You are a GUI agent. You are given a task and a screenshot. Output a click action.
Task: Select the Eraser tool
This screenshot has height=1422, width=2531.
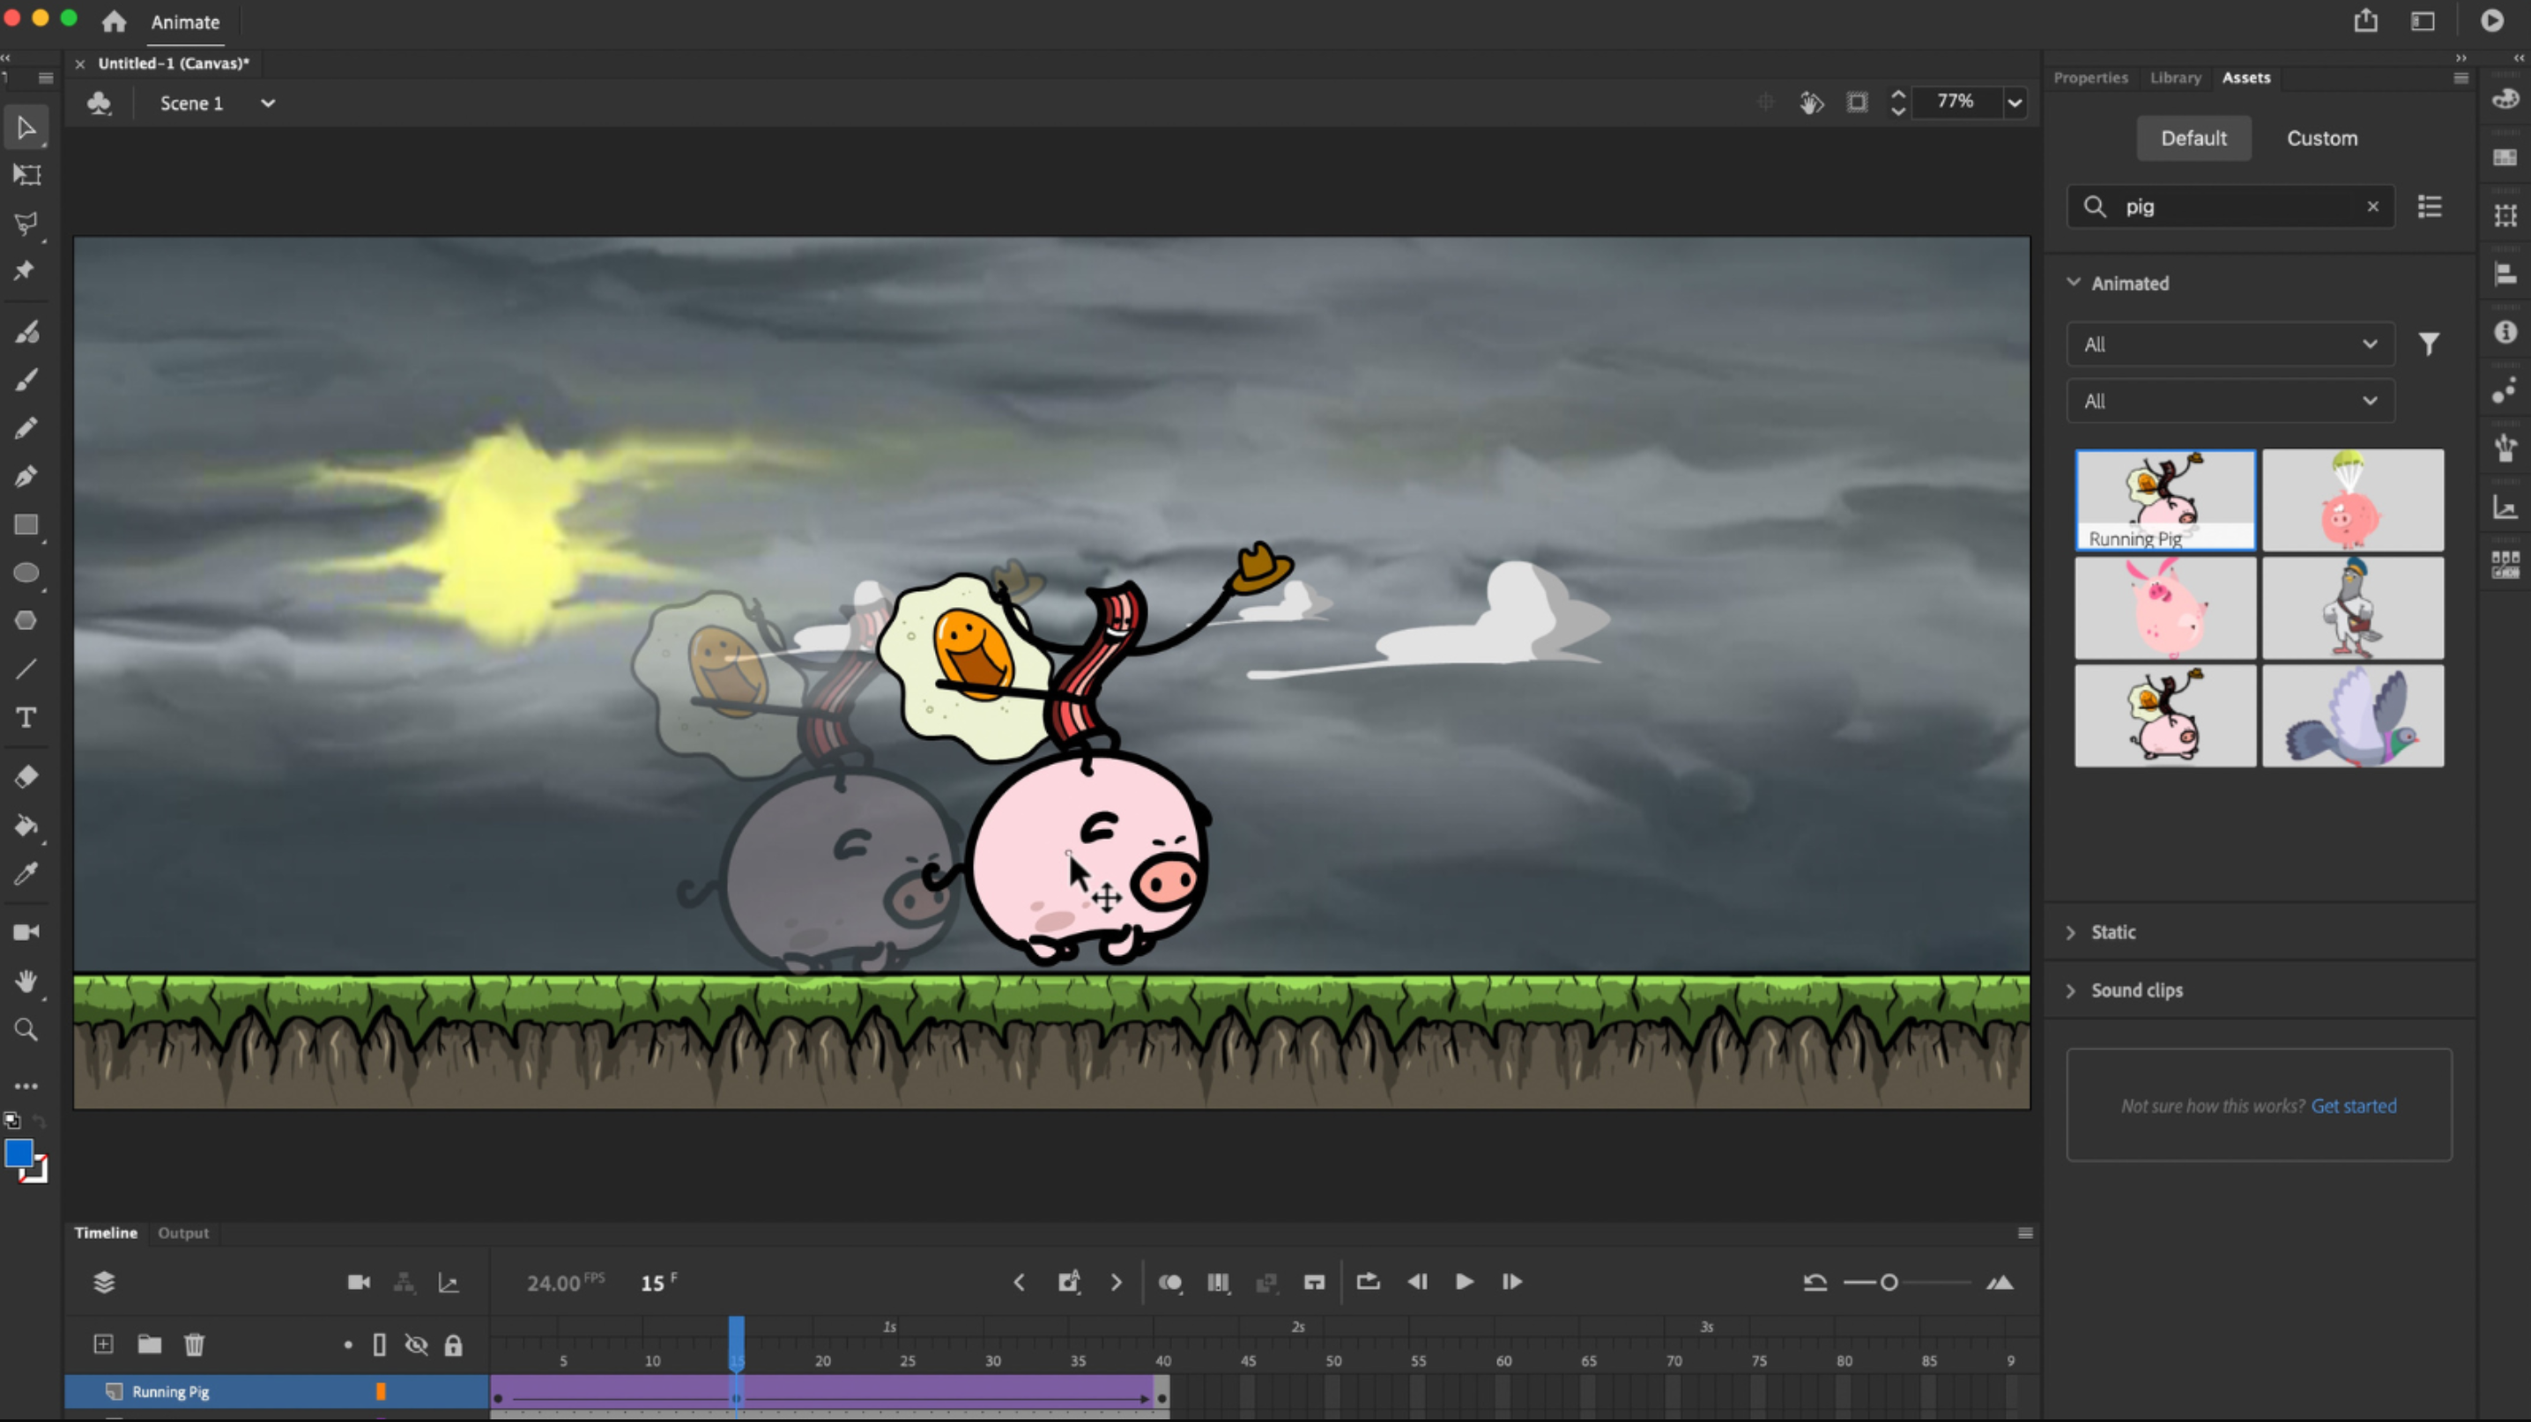(x=26, y=776)
